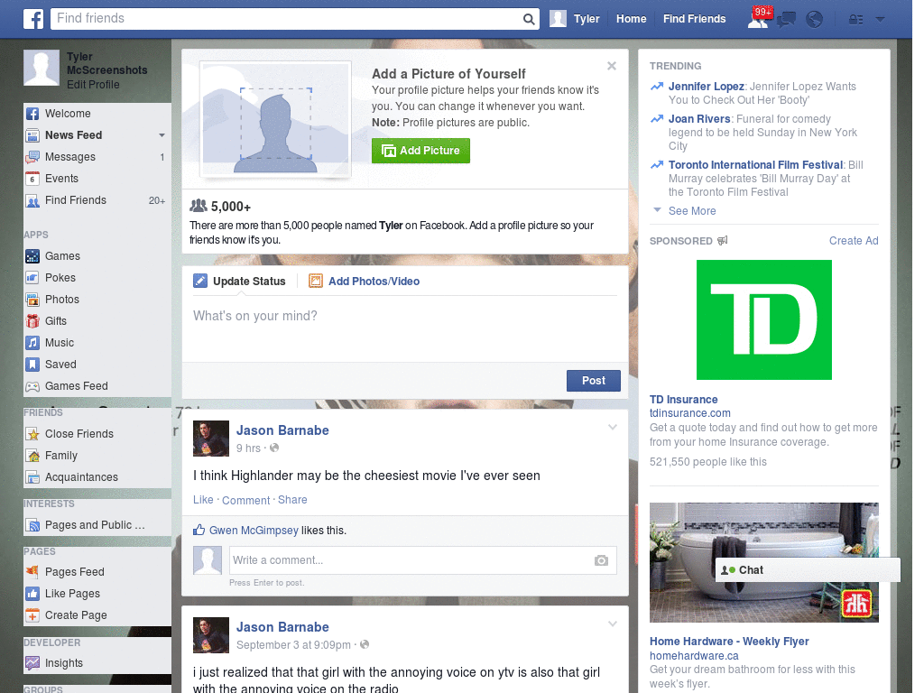Click the What's on your mind box
924x693 pixels.
[x=405, y=328]
